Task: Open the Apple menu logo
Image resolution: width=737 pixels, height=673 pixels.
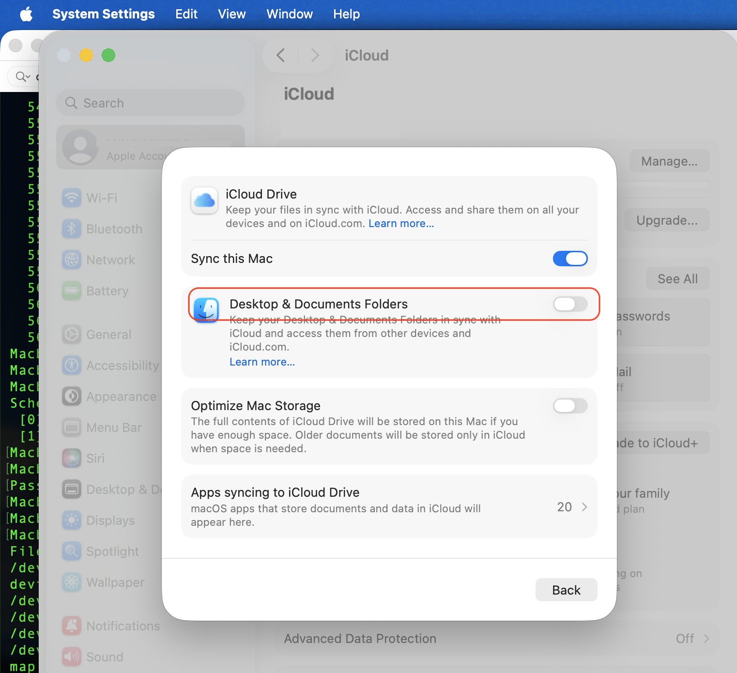Action: pyautogui.click(x=26, y=14)
